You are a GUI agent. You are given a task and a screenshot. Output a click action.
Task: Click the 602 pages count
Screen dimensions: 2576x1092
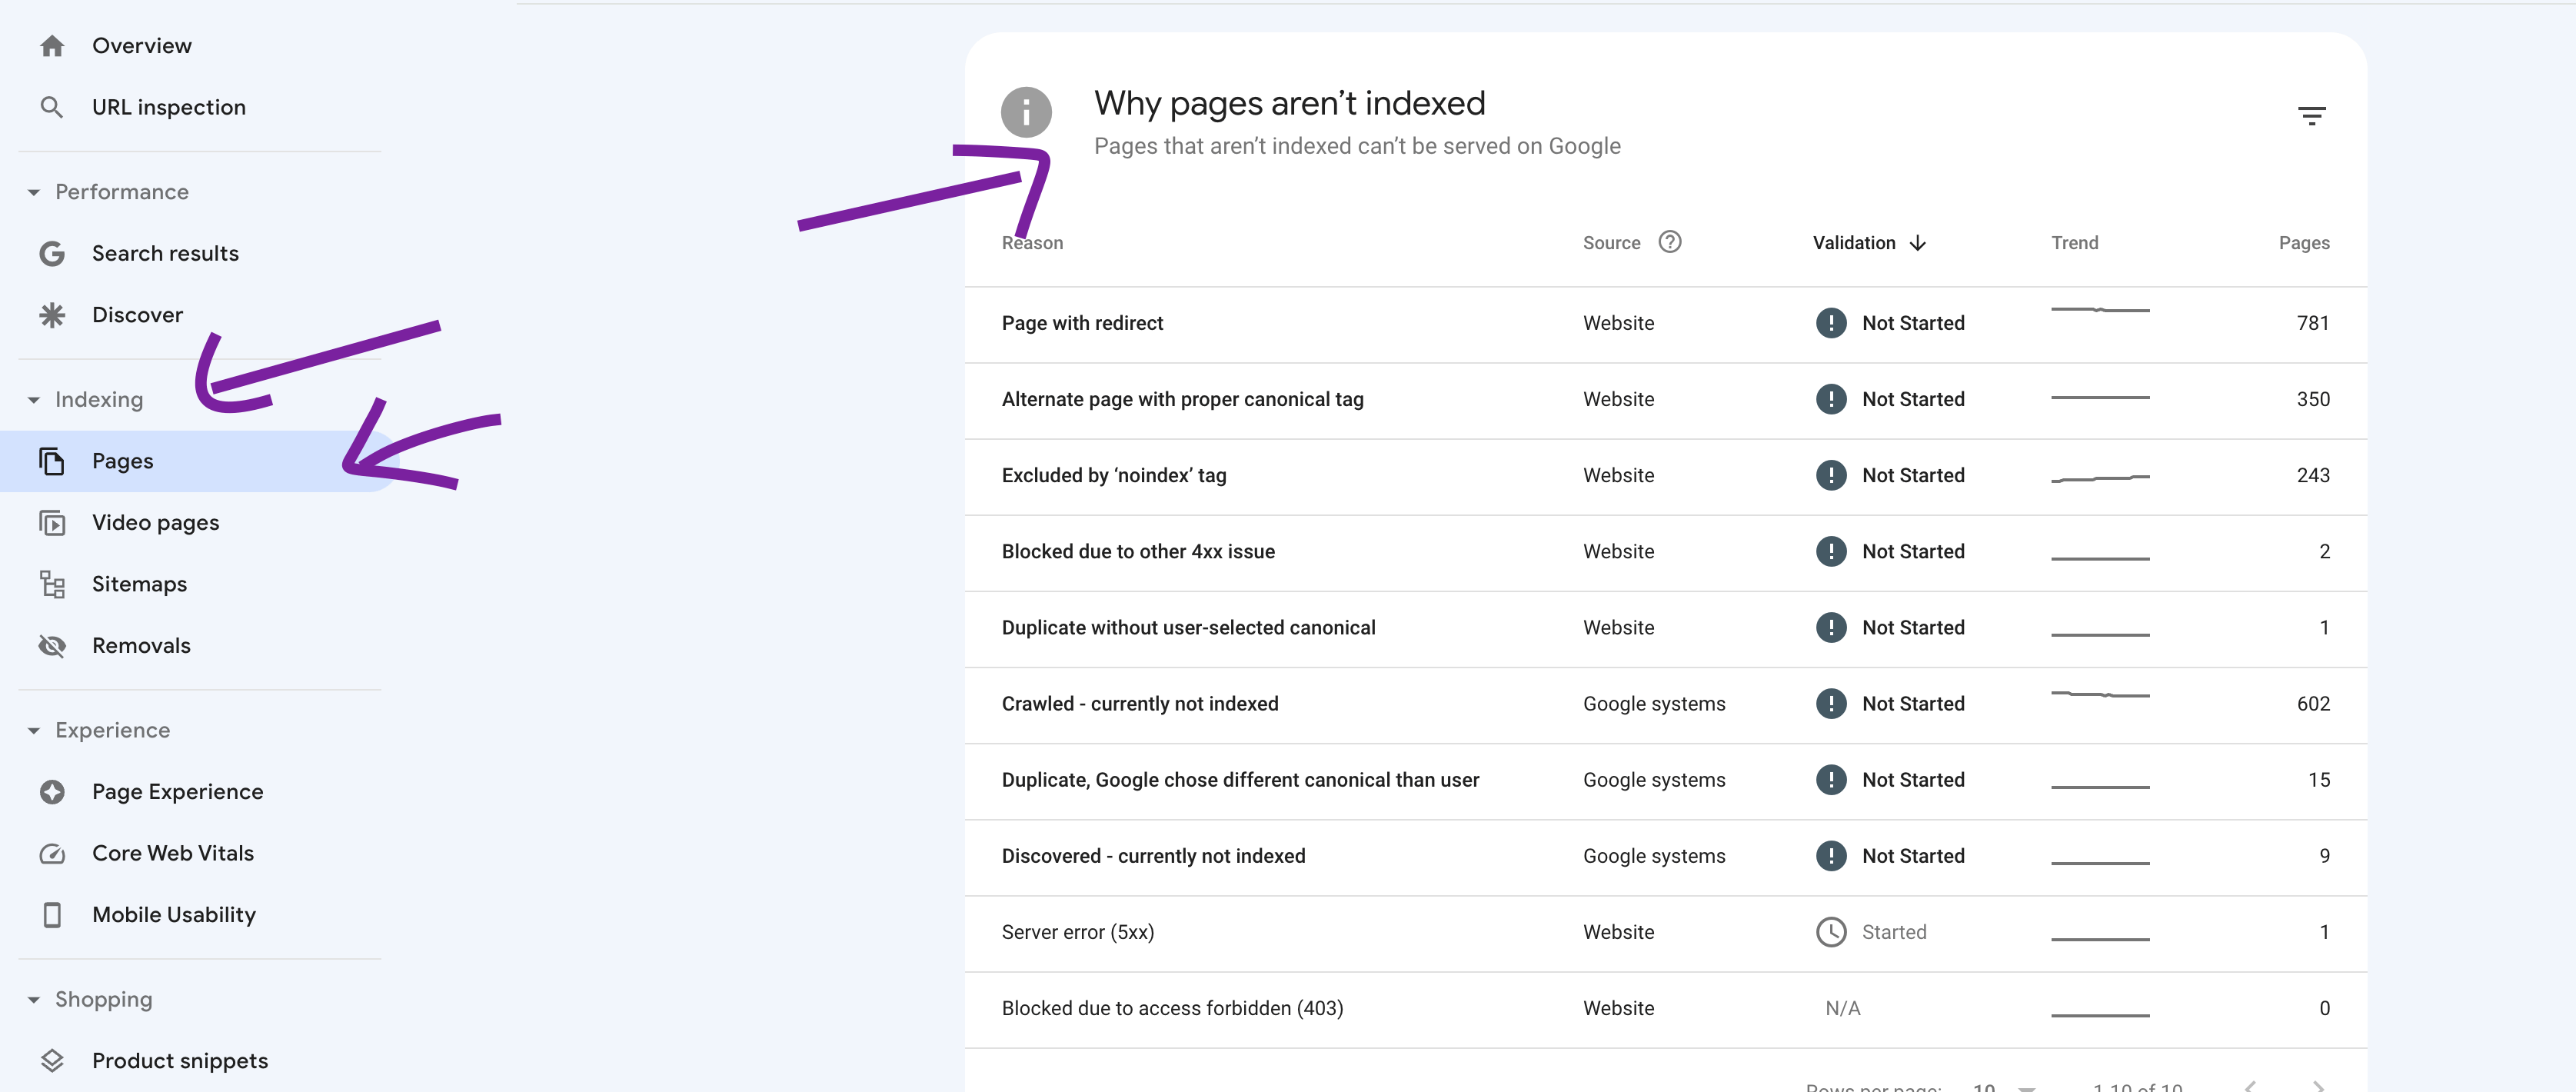coord(2313,704)
